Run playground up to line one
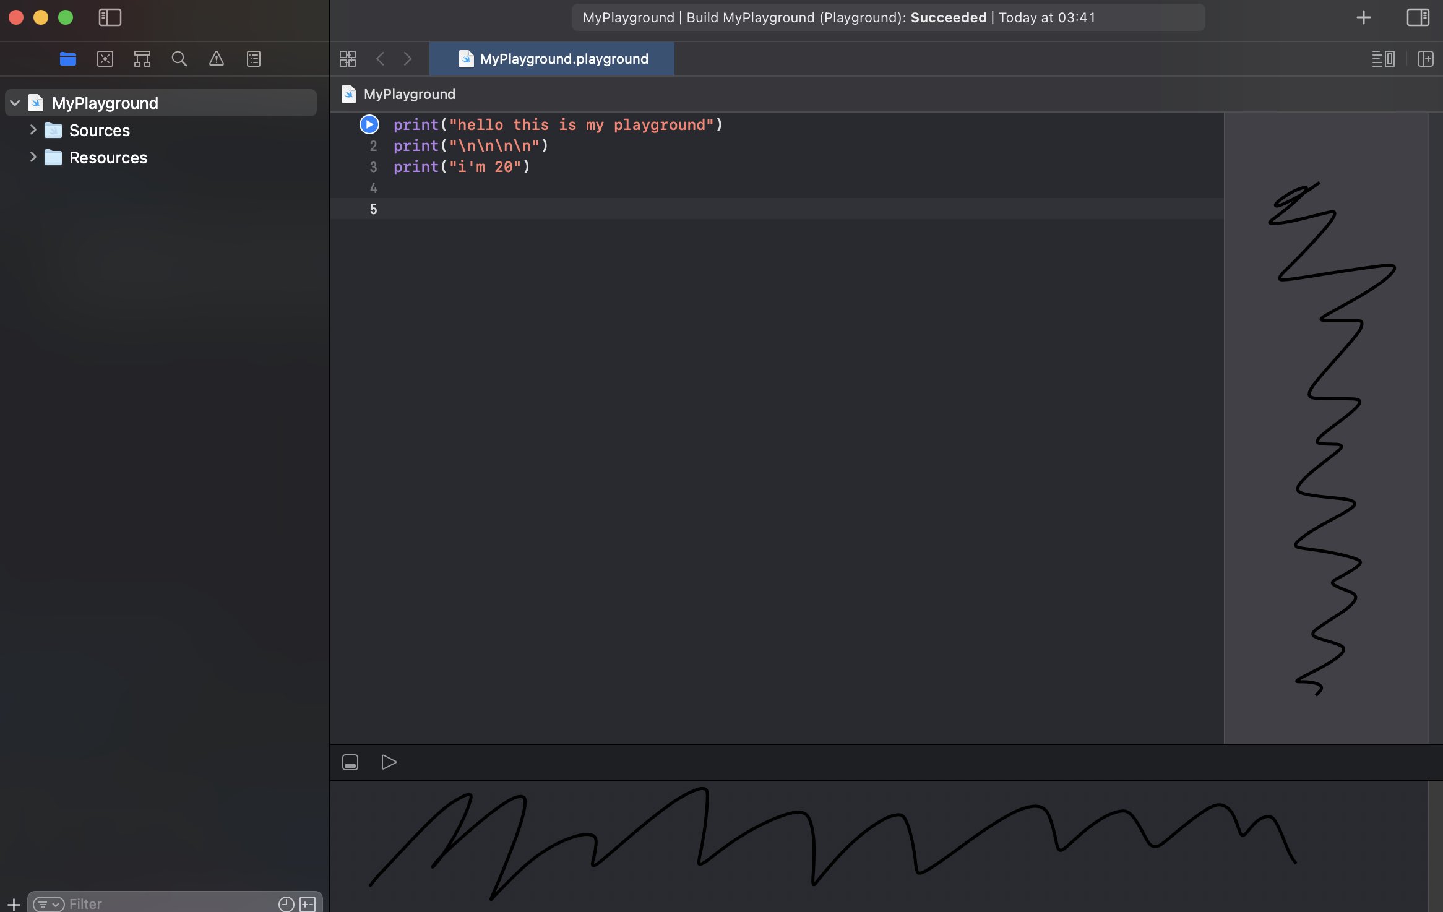Image resolution: width=1443 pixels, height=912 pixels. click(369, 124)
